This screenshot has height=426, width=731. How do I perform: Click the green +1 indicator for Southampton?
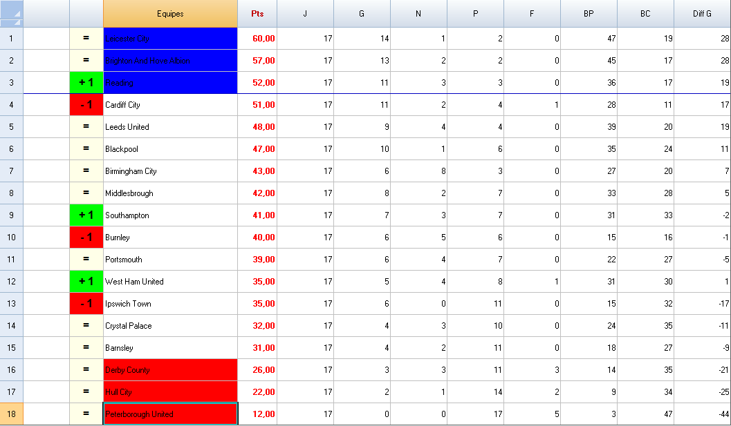coord(86,215)
